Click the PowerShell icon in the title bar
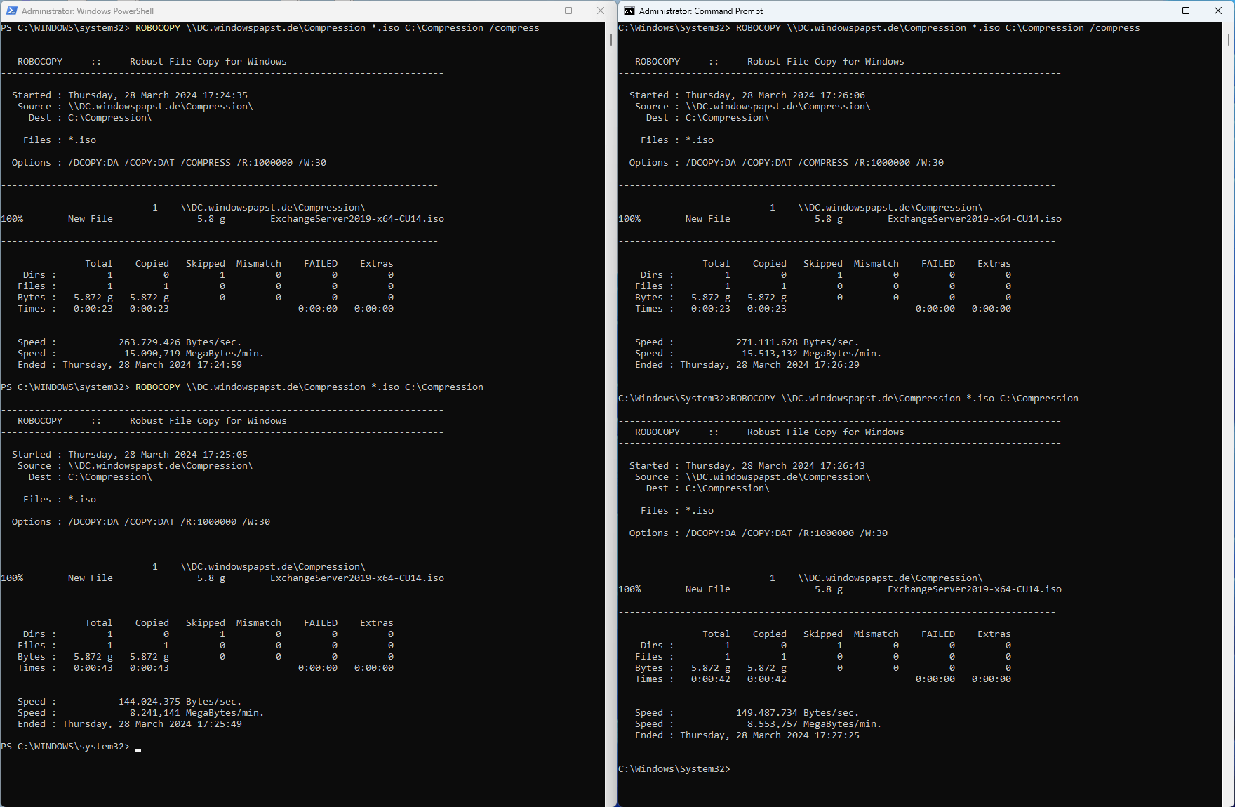The width and height of the screenshot is (1235, 807). tap(11, 11)
